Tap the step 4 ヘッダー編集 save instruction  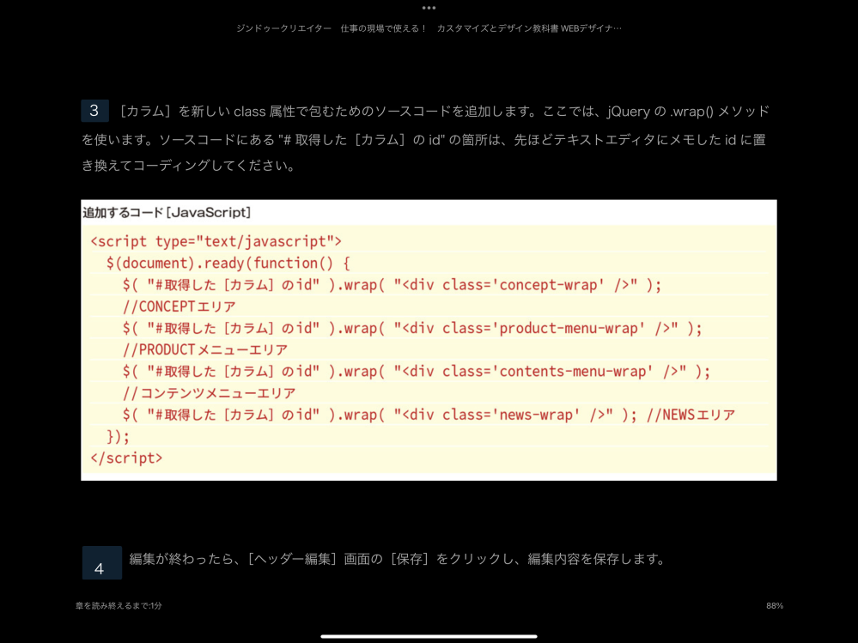coord(398,559)
